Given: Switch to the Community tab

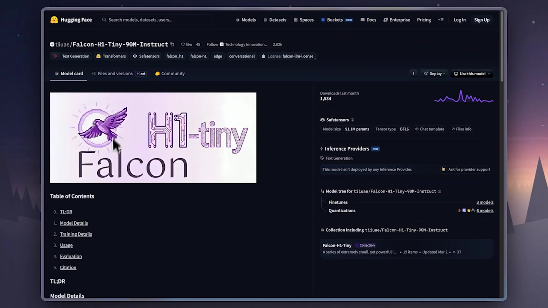Looking at the screenshot, I should (170, 74).
